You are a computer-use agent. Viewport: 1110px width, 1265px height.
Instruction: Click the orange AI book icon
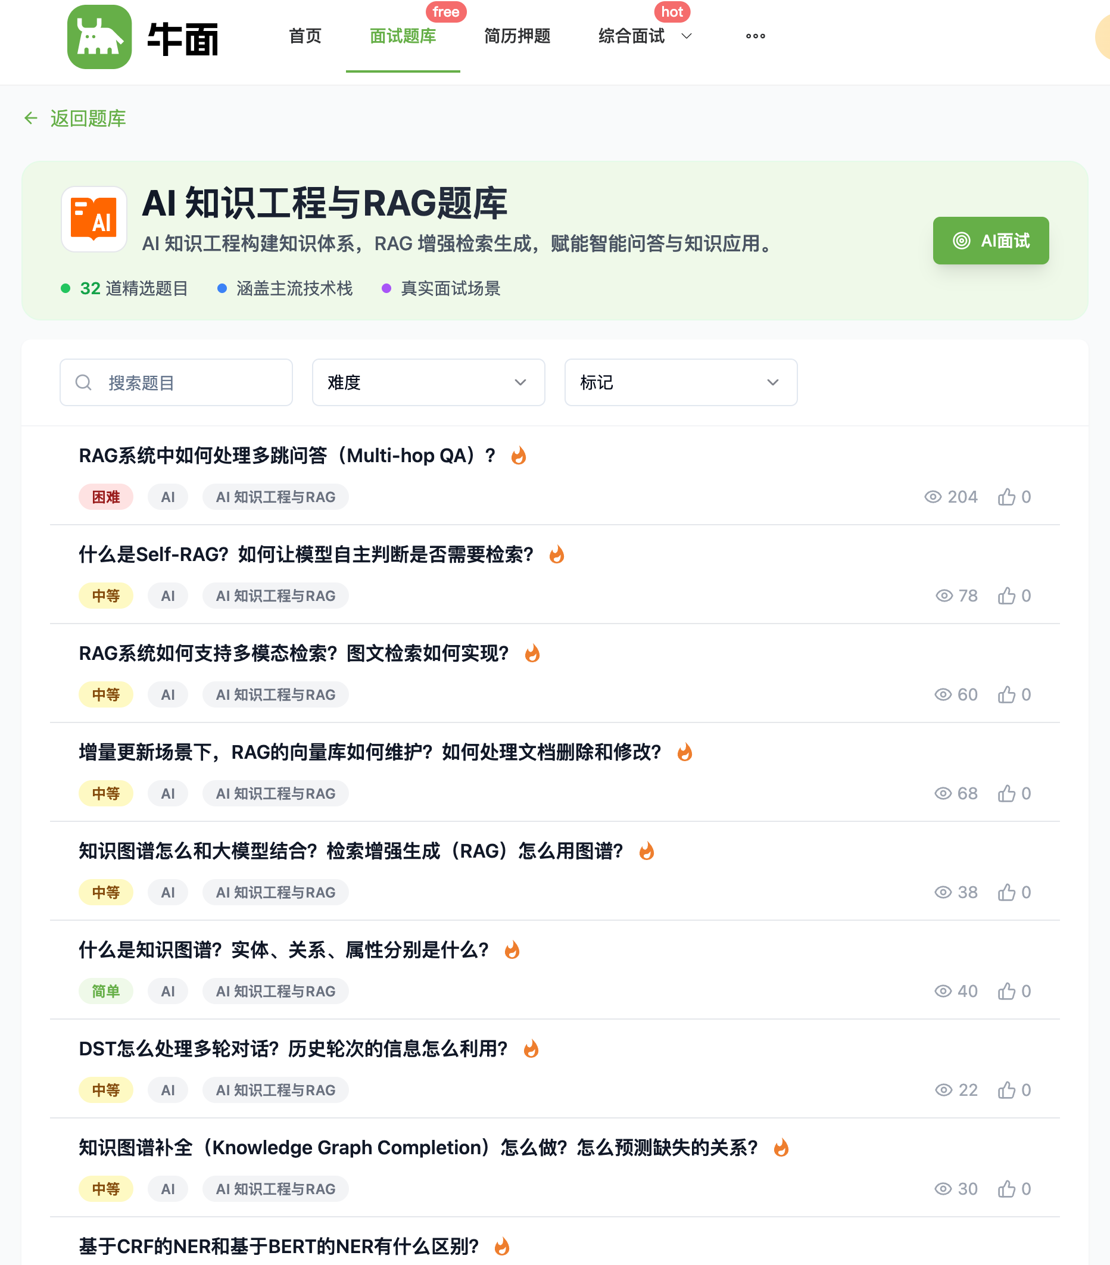point(94,219)
